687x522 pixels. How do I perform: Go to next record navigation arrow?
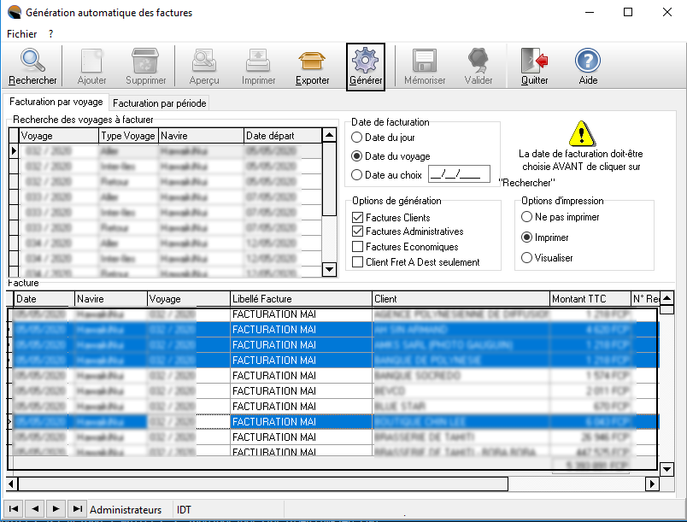pos(56,509)
